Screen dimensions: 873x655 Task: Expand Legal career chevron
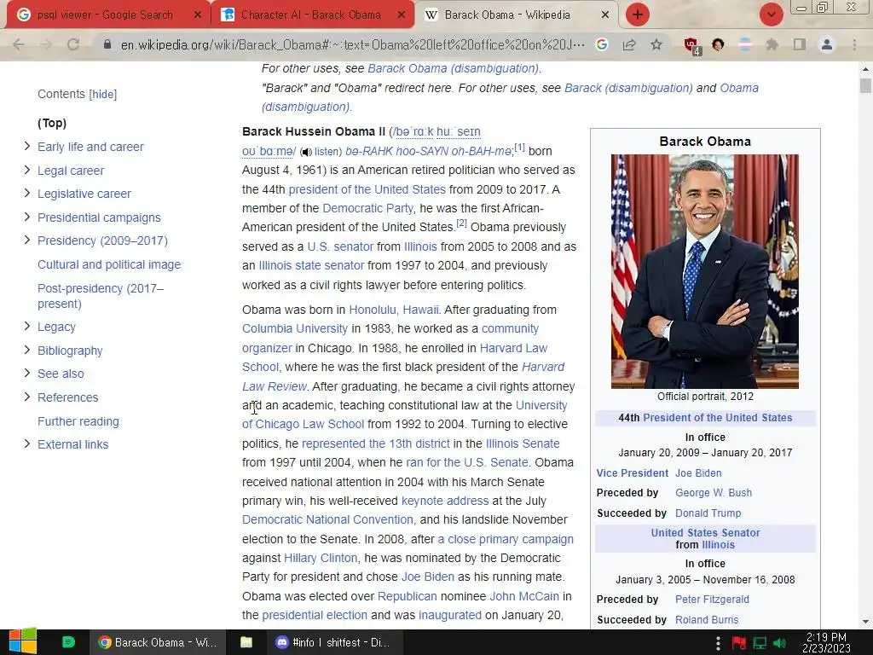click(26, 170)
